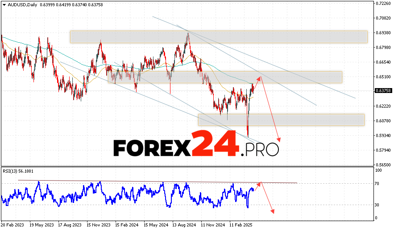This screenshot has height=230, width=394.
Task: Click the 20 Feb 2023 date label
Action: coord(13,226)
